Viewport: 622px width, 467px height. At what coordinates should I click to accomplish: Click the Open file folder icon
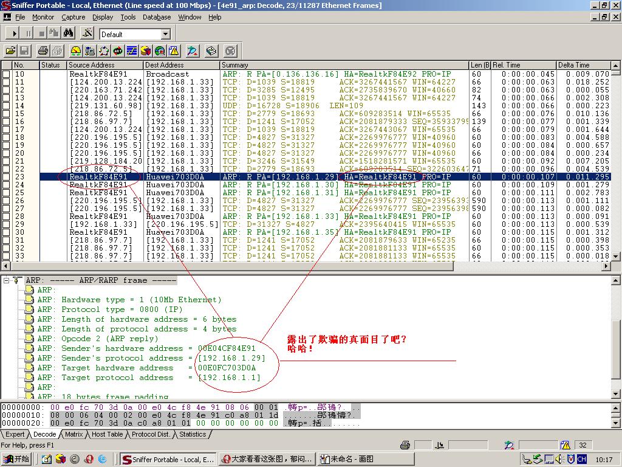point(10,50)
